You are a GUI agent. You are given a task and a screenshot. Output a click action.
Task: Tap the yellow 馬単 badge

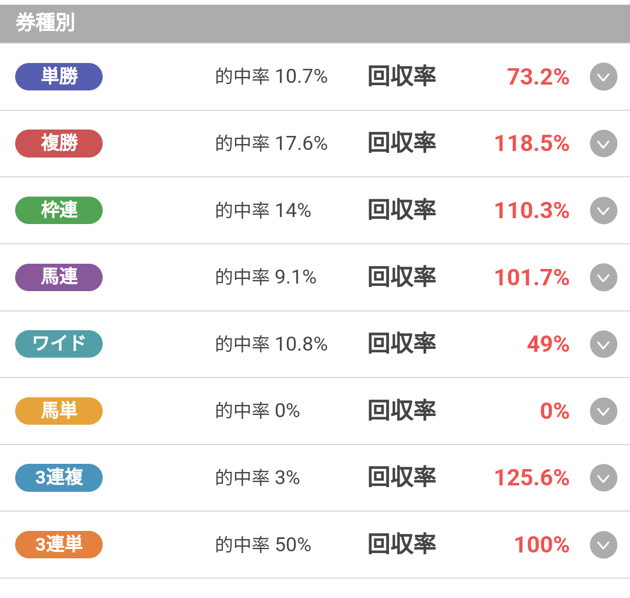pos(59,411)
